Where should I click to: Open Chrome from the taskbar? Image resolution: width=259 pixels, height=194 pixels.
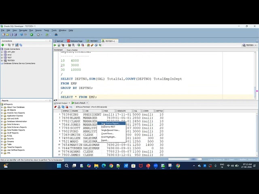tap(111, 166)
